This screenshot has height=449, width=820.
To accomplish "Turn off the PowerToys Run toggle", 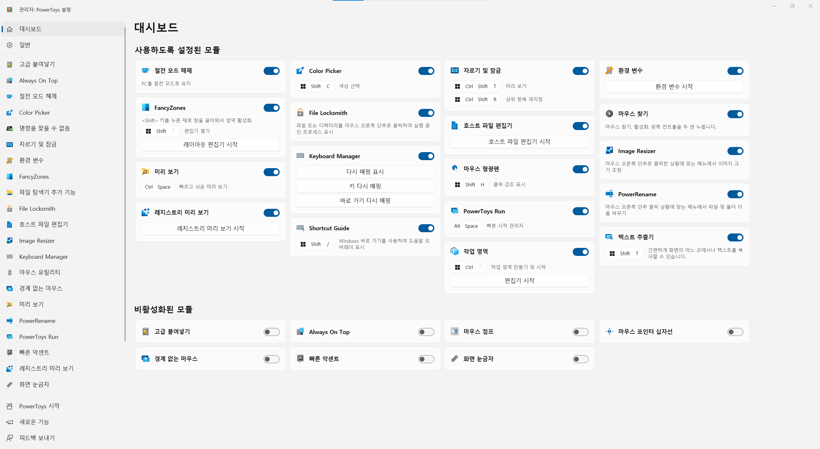I will click(580, 211).
